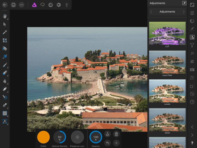
Task: Go back with the arrow button
Action: 5,5
